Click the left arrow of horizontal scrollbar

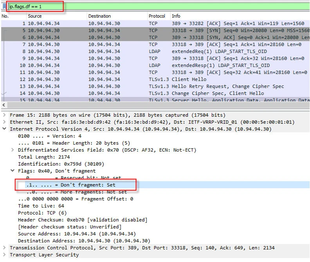pyautogui.click(x=4, y=106)
